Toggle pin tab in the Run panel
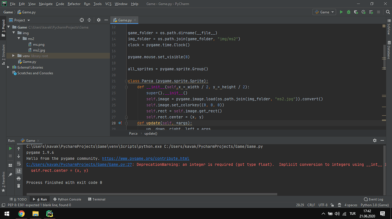392x219 pixels. pos(10,175)
